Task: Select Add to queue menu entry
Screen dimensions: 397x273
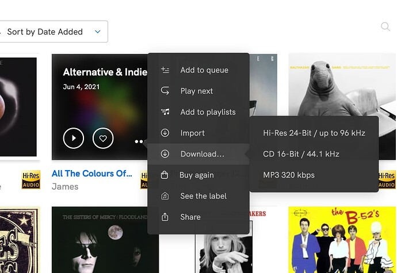Action: click(204, 70)
